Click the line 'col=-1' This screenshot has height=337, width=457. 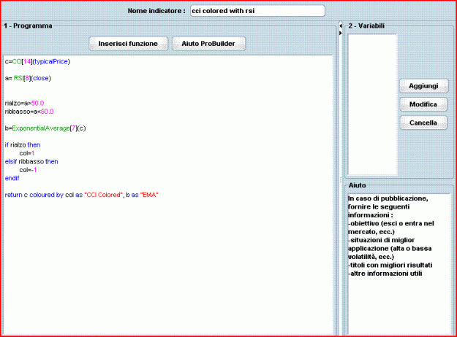(28, 170)
